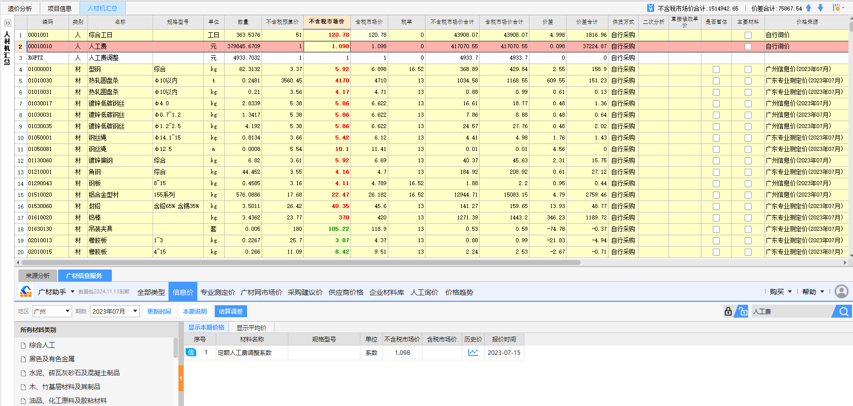Open the user account avatar icon

click(842, 291)
